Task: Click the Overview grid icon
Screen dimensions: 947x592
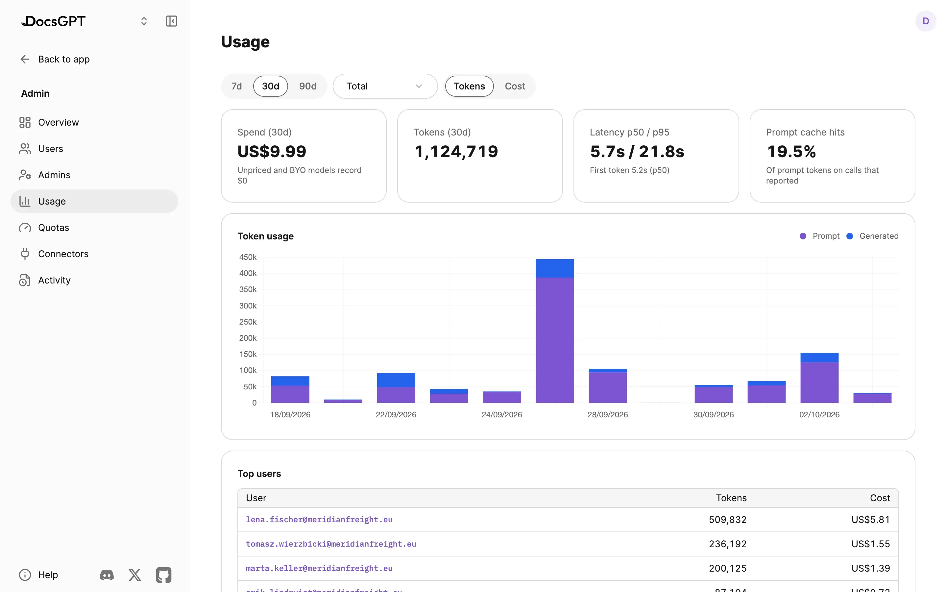Action: (25, 122)
